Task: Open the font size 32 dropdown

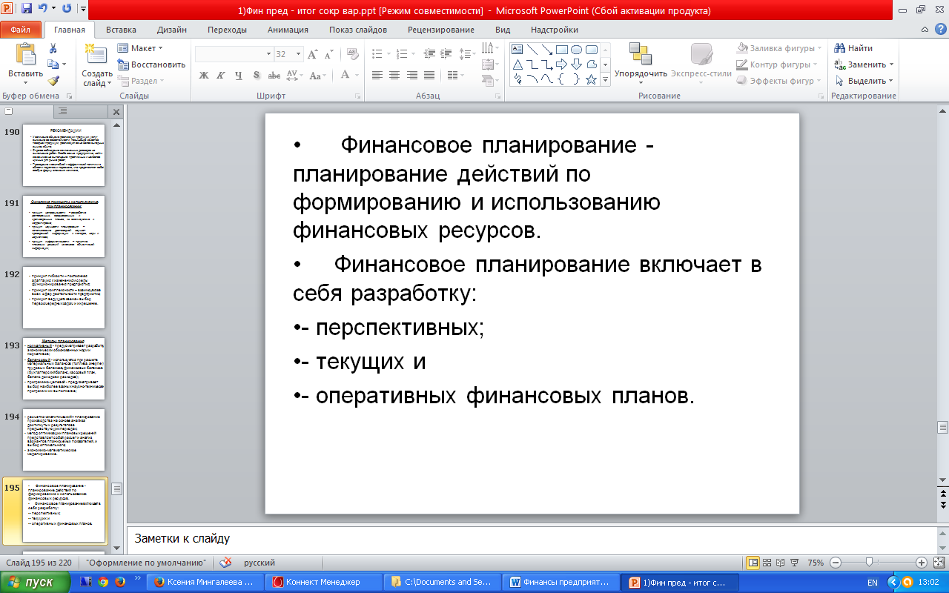Action: (x=298, y=54)
